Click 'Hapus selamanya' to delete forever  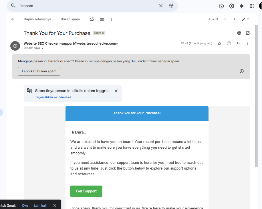point(37,19)
